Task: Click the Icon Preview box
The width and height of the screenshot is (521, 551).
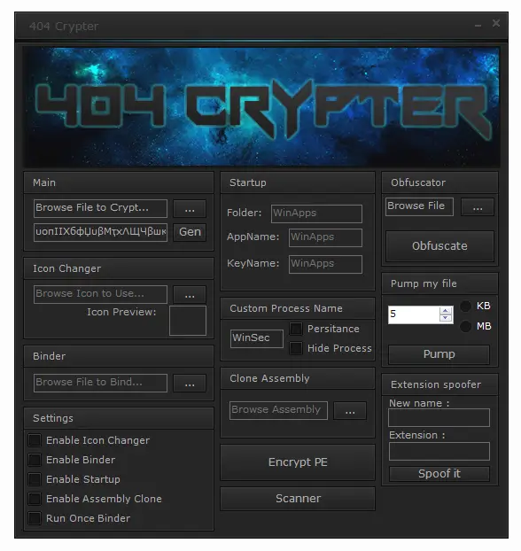Action: [x=188, y=321]
